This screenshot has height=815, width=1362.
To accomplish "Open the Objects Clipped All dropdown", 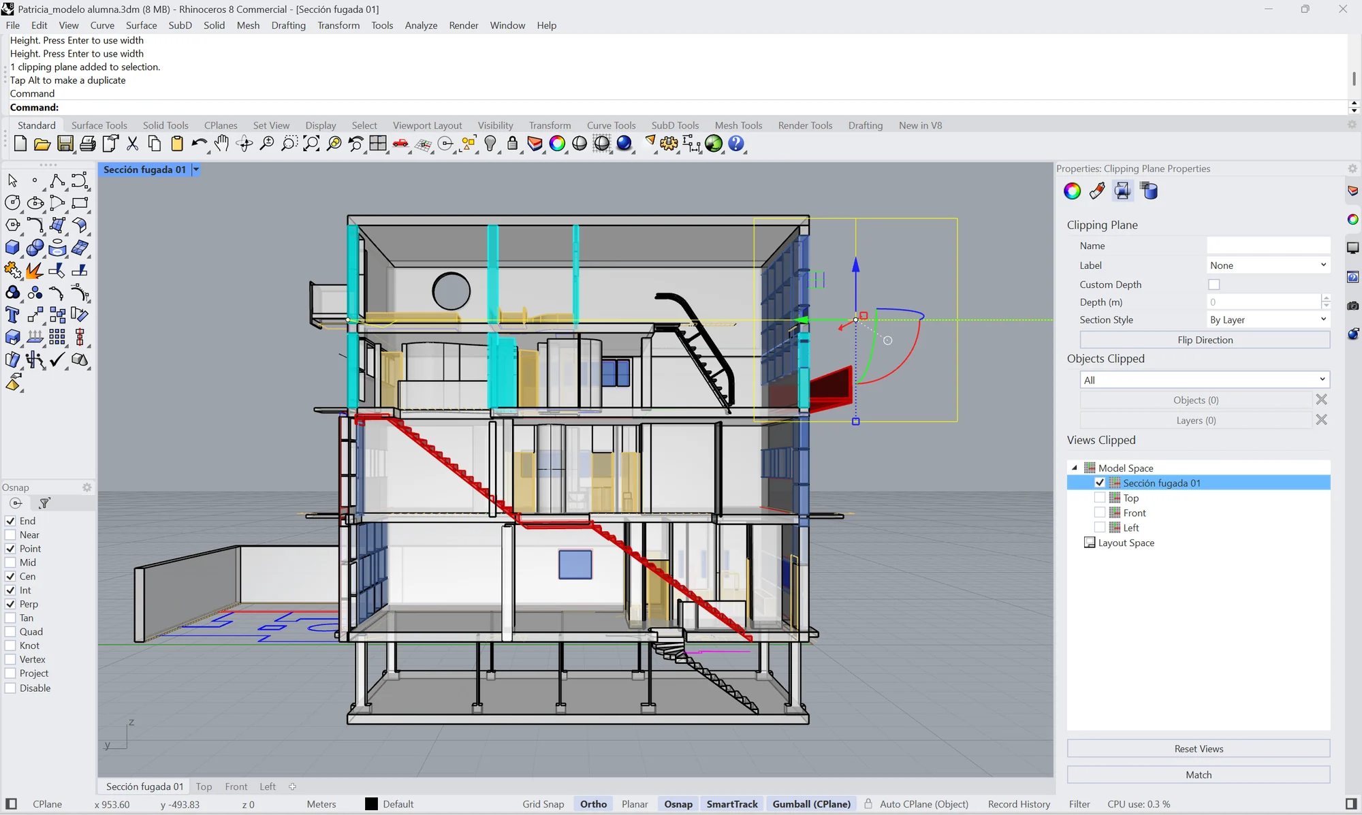I will point(1205,380).
